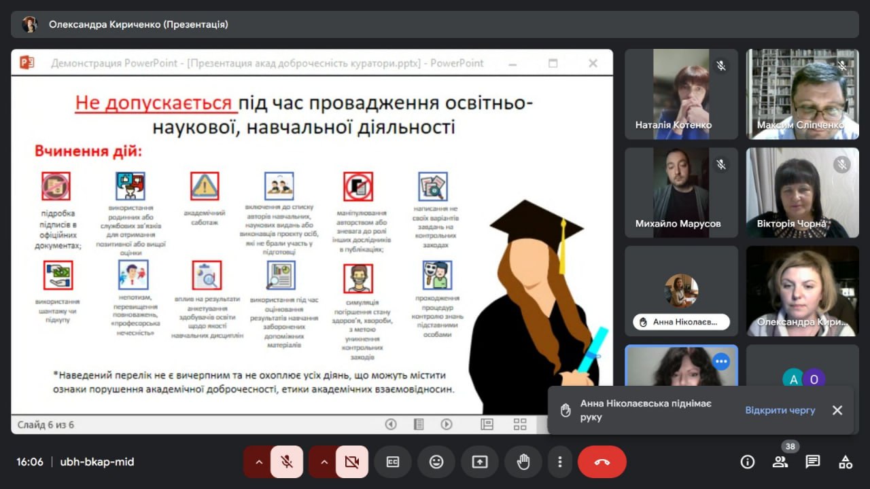
Task: Click the participant count badge 38
Action: pos(789,446)
